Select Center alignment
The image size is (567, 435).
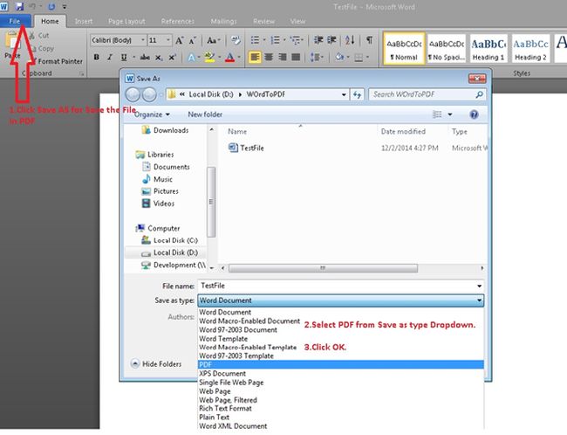click(269, 58)
